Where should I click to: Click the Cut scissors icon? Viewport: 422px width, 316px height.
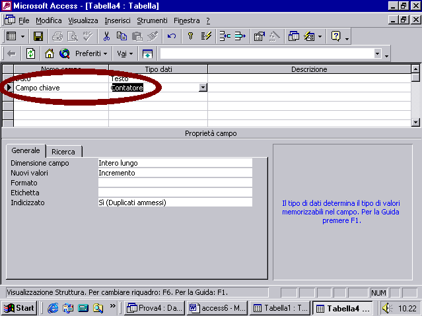[106, 36]
